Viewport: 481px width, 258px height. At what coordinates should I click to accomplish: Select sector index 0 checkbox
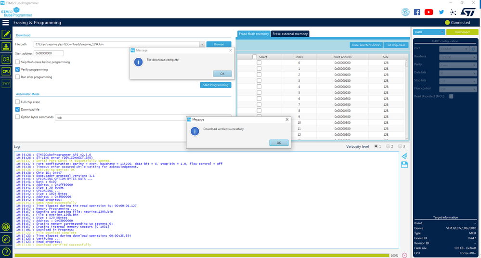[259, 63]
